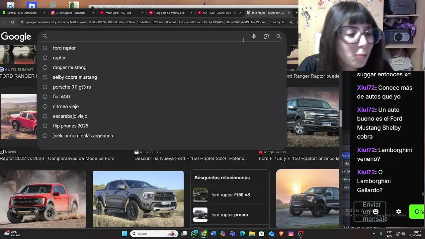Open OBS Studio from the taskbar

[x=301, y=234]
